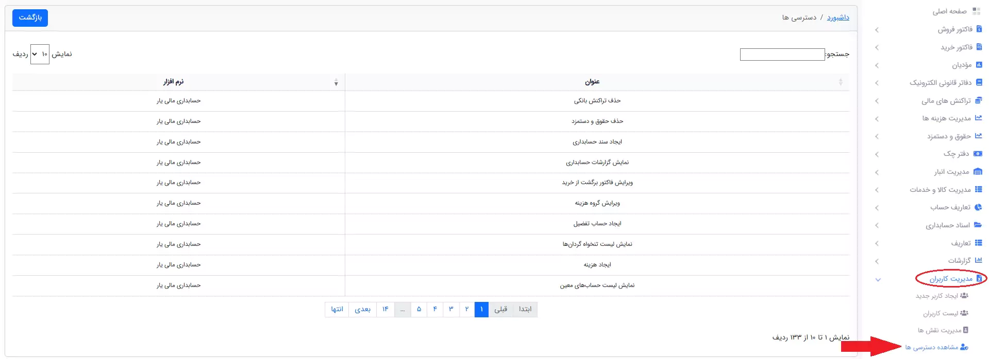Click the لیست کاربران users icon
989x359 pixels.
[964, 313]
